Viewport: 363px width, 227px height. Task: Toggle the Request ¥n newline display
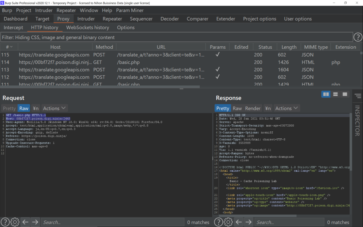click(x=36, y=108)
